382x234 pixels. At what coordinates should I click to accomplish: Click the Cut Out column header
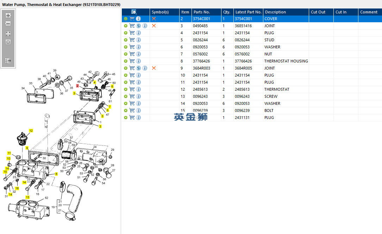click(321, 12)
